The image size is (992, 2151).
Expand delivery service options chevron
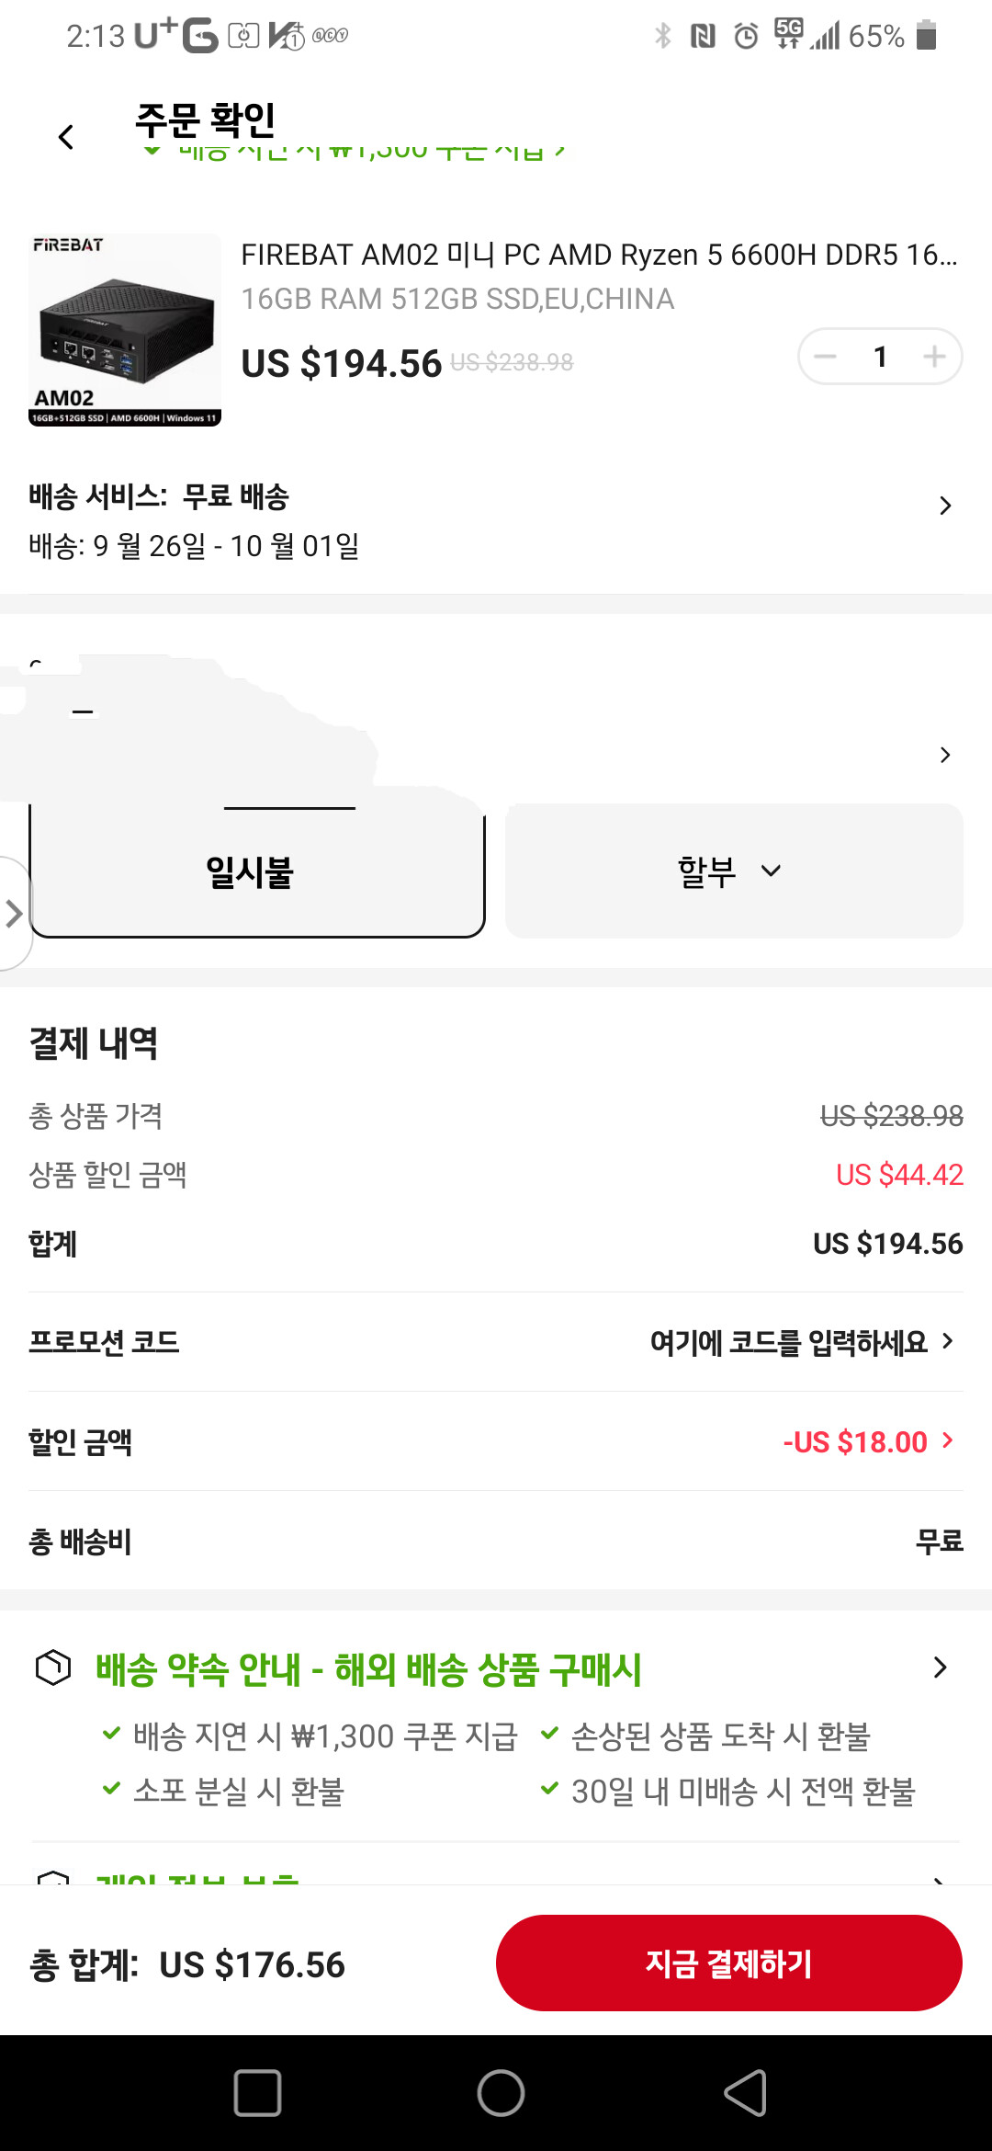[945, 506]
